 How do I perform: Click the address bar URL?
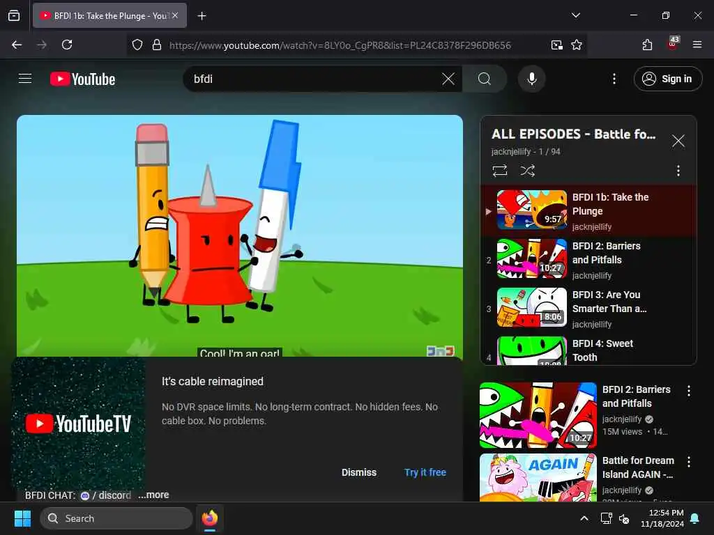[x=340, y=45]
